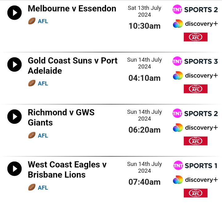Open Watch AFL badge for Gold Coast Suns match
The width and height of the screenshot is (222, 206).
195,89
